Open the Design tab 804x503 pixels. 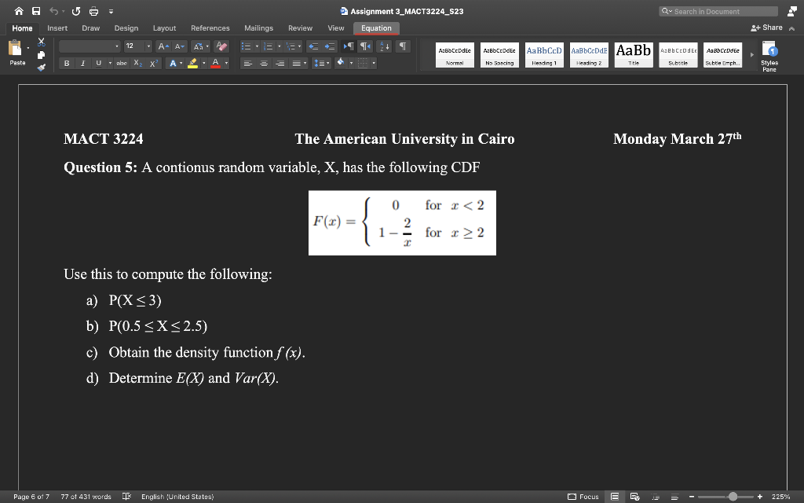point(126,28)
